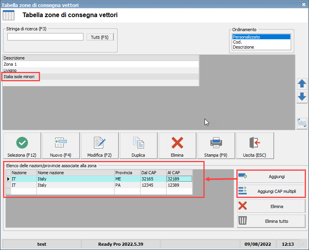Focus the Stringa di ricerca input field
This screenshot has width=309, height=250.
click(x=45, y=37)
